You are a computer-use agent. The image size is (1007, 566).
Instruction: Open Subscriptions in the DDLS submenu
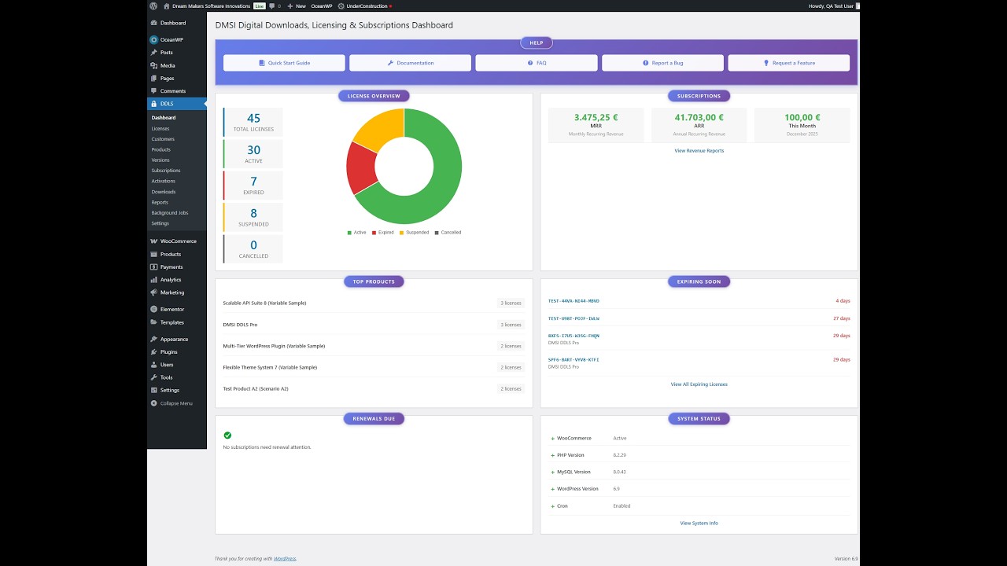point(166,171)
